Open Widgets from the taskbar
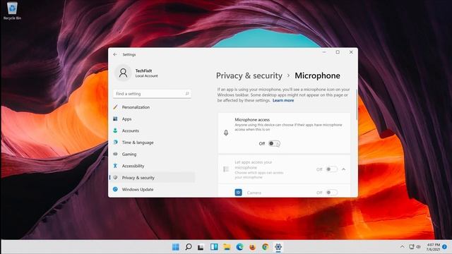452x254 pixels. 214,247
